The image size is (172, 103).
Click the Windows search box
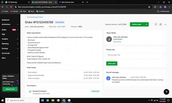coord(22,100)
